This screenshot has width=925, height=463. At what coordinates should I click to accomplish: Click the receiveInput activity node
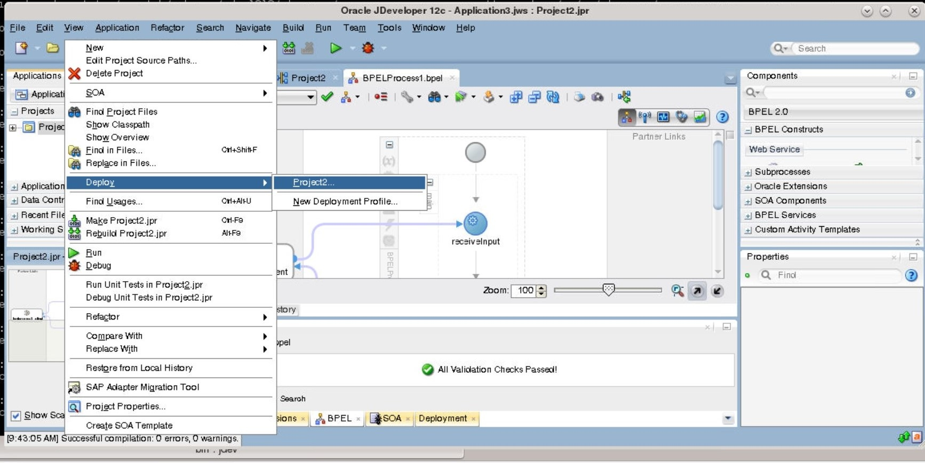[475, 223]
